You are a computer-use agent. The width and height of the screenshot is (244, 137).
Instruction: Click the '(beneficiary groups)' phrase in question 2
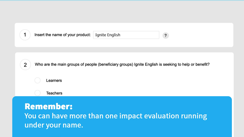[x=115, y=64]
